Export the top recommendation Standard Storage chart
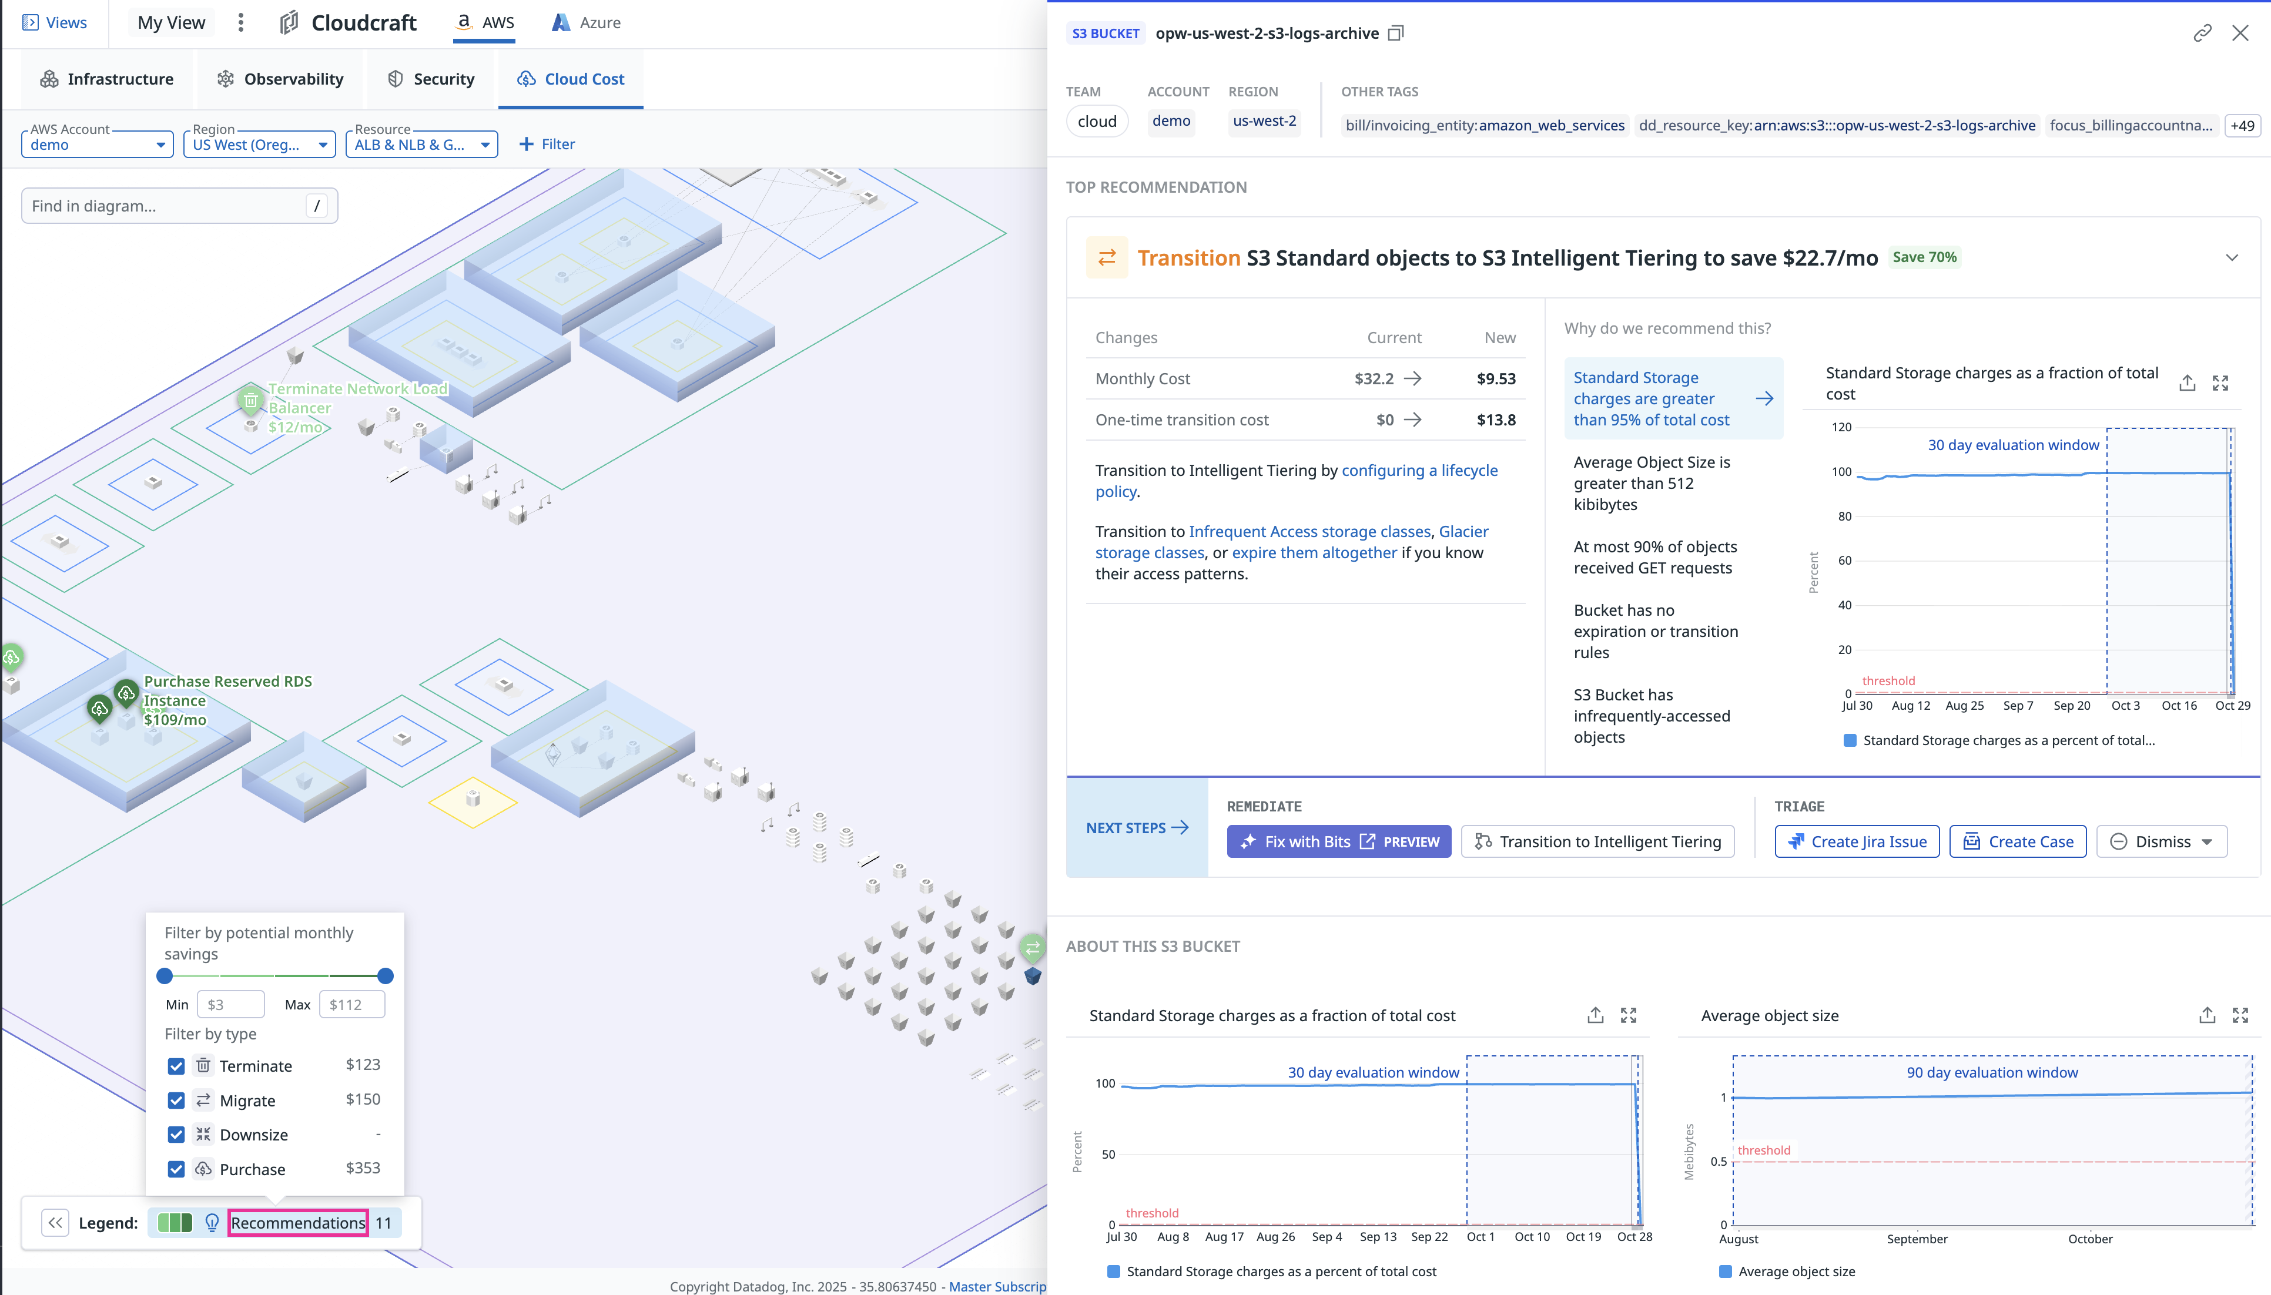The image size is (2271, 1295). (2188, 383)
